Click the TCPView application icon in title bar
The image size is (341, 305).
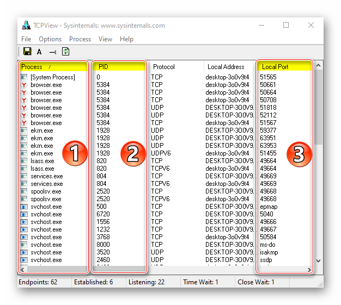(26, 26)
